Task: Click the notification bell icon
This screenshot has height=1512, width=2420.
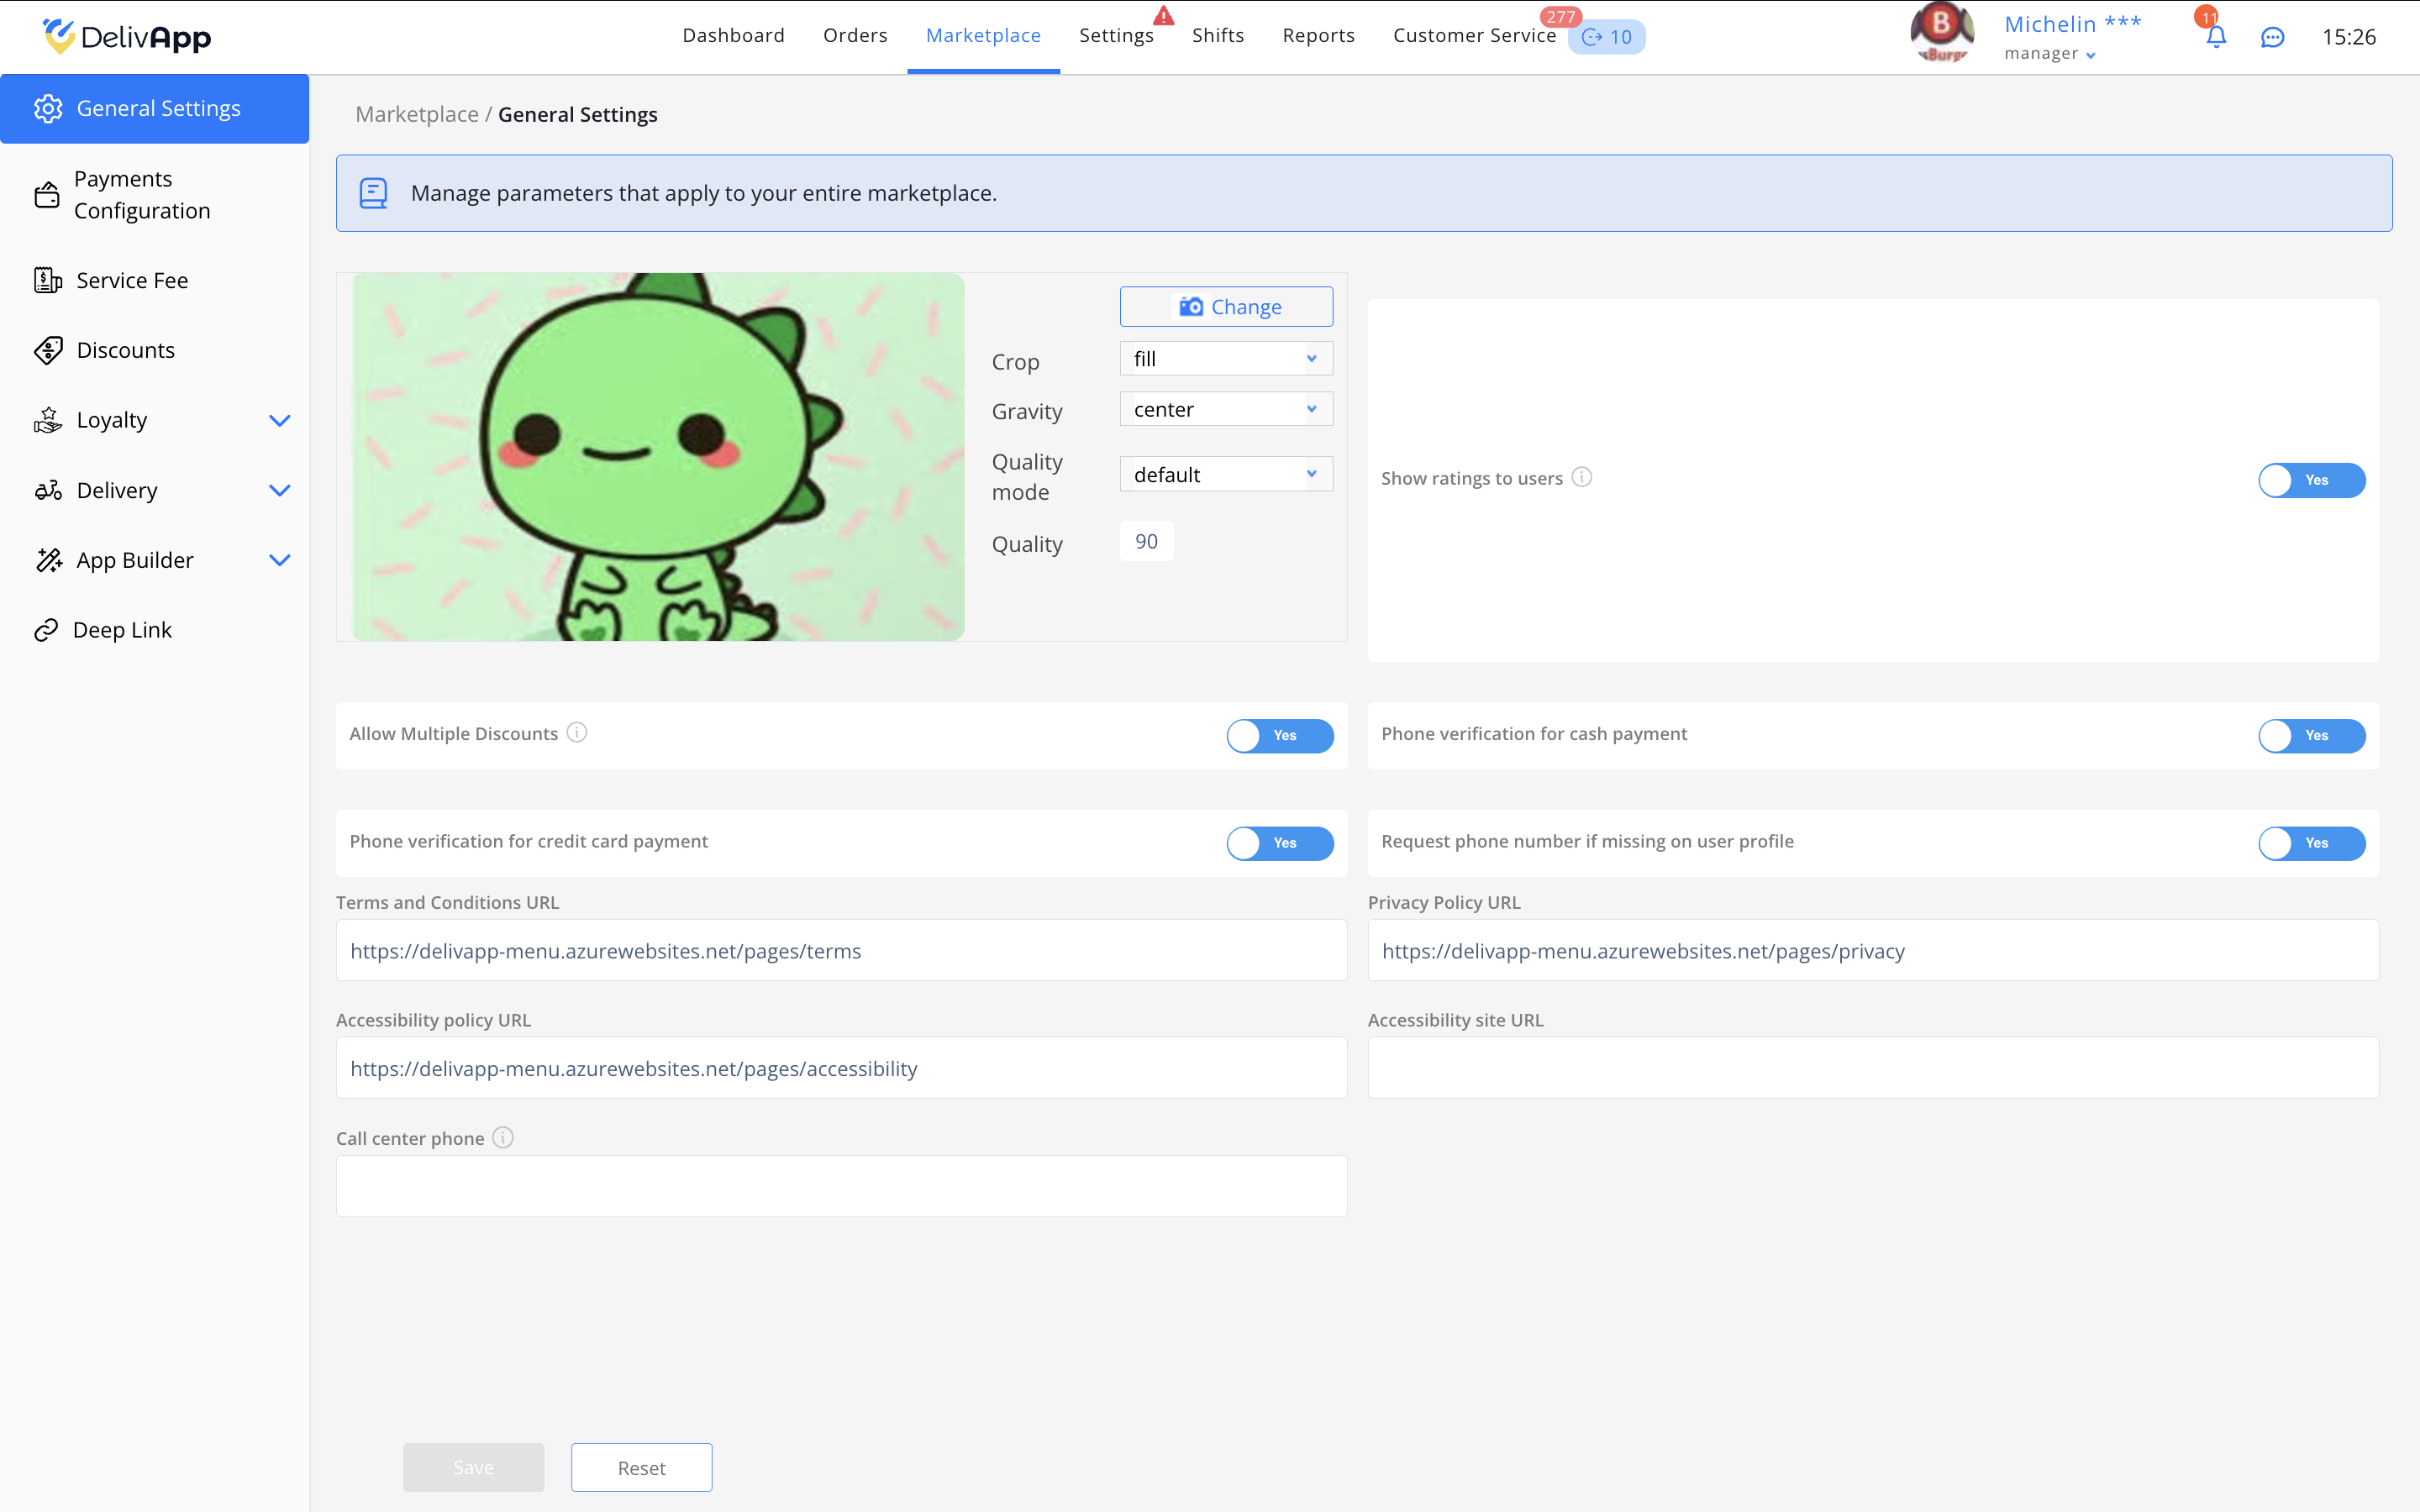Action: (x=2215, y=37)
